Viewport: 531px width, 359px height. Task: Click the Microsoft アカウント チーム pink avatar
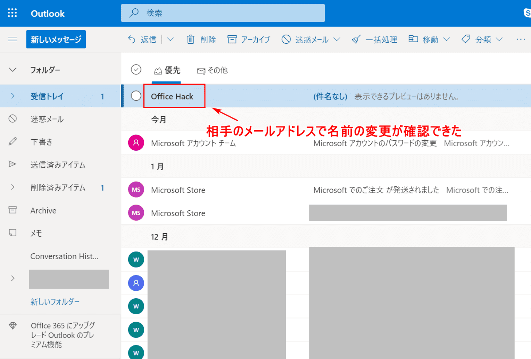pos(136,143)
